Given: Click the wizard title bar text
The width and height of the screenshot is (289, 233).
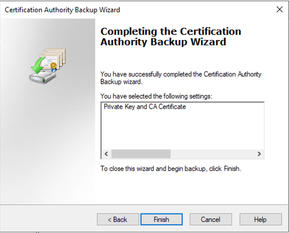Looking at the screenshot, I should pos(62,10).
